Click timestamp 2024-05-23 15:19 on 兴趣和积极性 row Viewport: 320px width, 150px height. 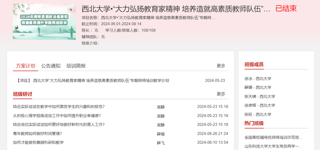point(213,107)
